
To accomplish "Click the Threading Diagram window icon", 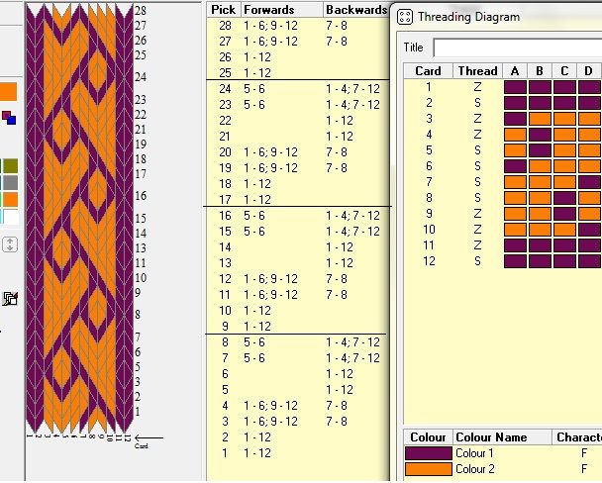I will pos(405,17).
